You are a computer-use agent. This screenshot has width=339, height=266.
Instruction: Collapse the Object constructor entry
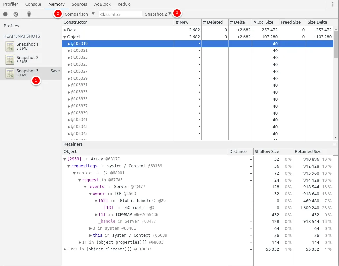pos(65,37)
